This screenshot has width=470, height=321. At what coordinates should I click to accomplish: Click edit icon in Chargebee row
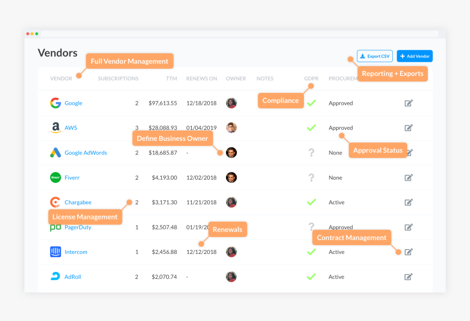409,203
